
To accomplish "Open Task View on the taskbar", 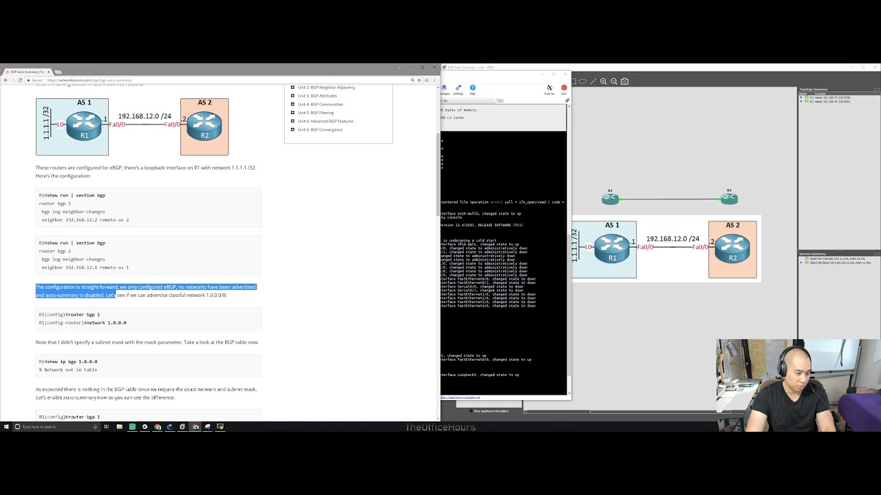I will tap(107, 427).
